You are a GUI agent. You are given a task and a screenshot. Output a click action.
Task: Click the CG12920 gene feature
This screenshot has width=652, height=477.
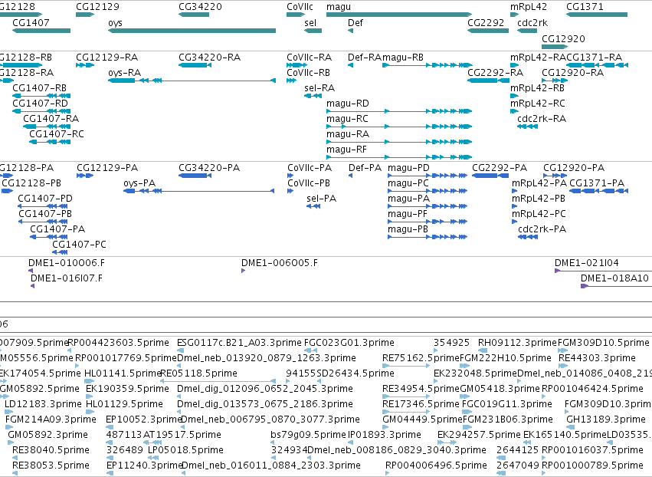(555, 47)
